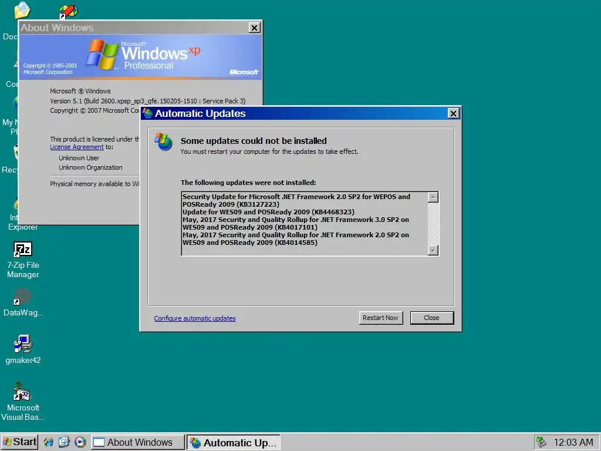The image size is (601, 451).
Task: Select the gmaker42 desktop icon
Action: (23, 349)
